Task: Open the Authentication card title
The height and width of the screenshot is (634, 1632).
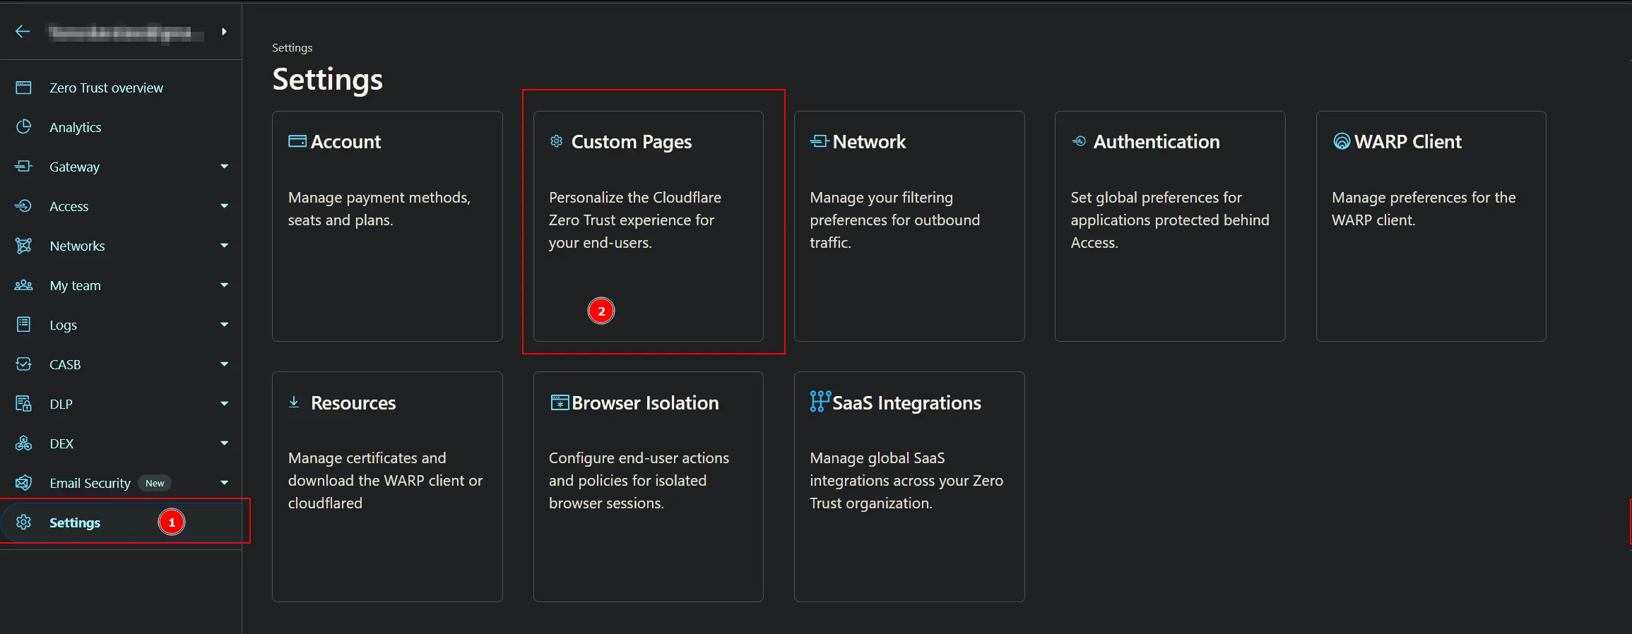Action: coord(1157,142)
